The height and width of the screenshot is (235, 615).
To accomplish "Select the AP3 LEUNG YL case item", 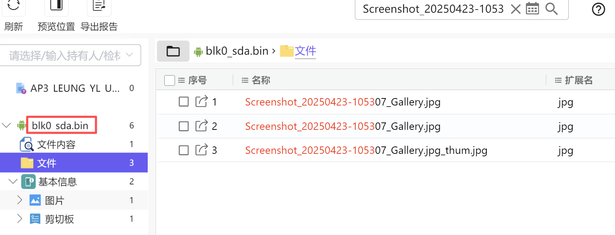I will tap(75, 88).
